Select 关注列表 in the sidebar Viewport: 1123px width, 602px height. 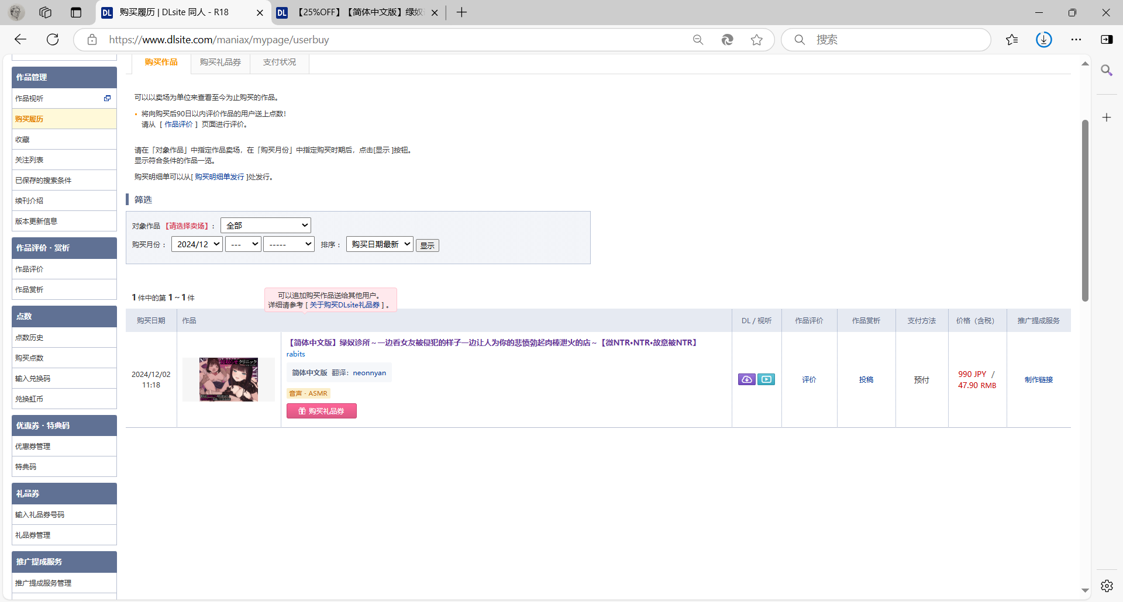click(64, 160)
